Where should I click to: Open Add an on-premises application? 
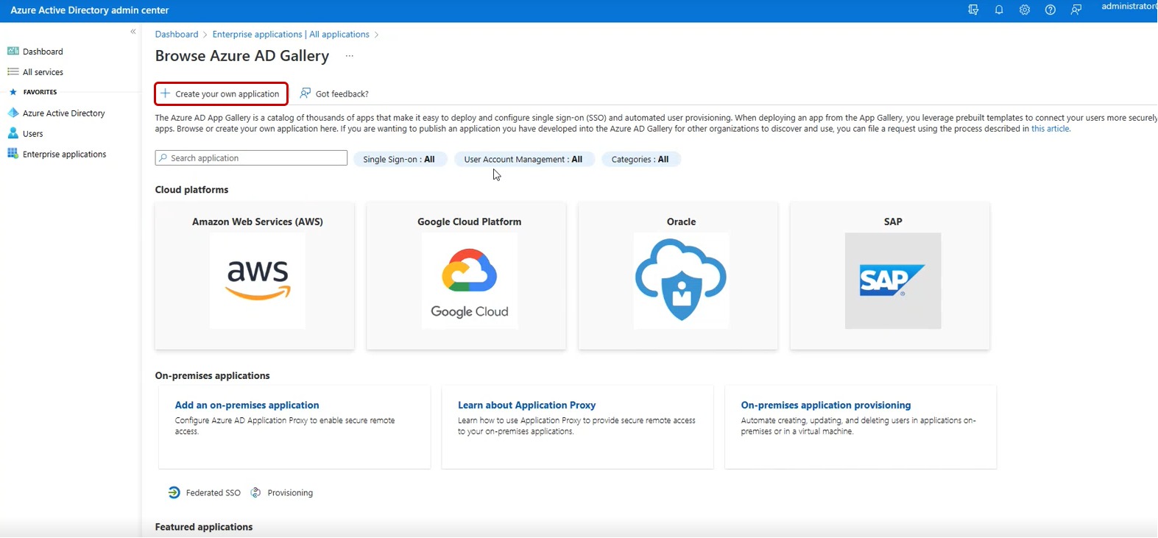pos(247,406)
